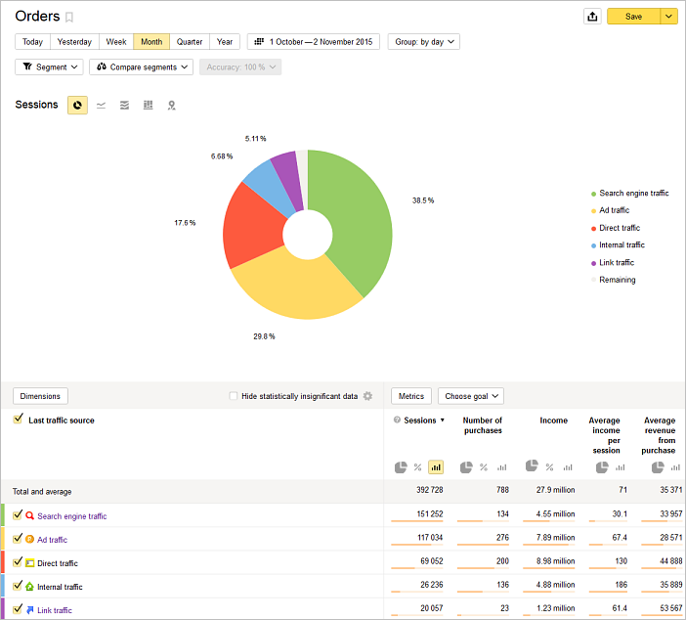Show Sessions column as bar chart
The height and width of the screenshot is (620, 686).
(x=436, y=467)
